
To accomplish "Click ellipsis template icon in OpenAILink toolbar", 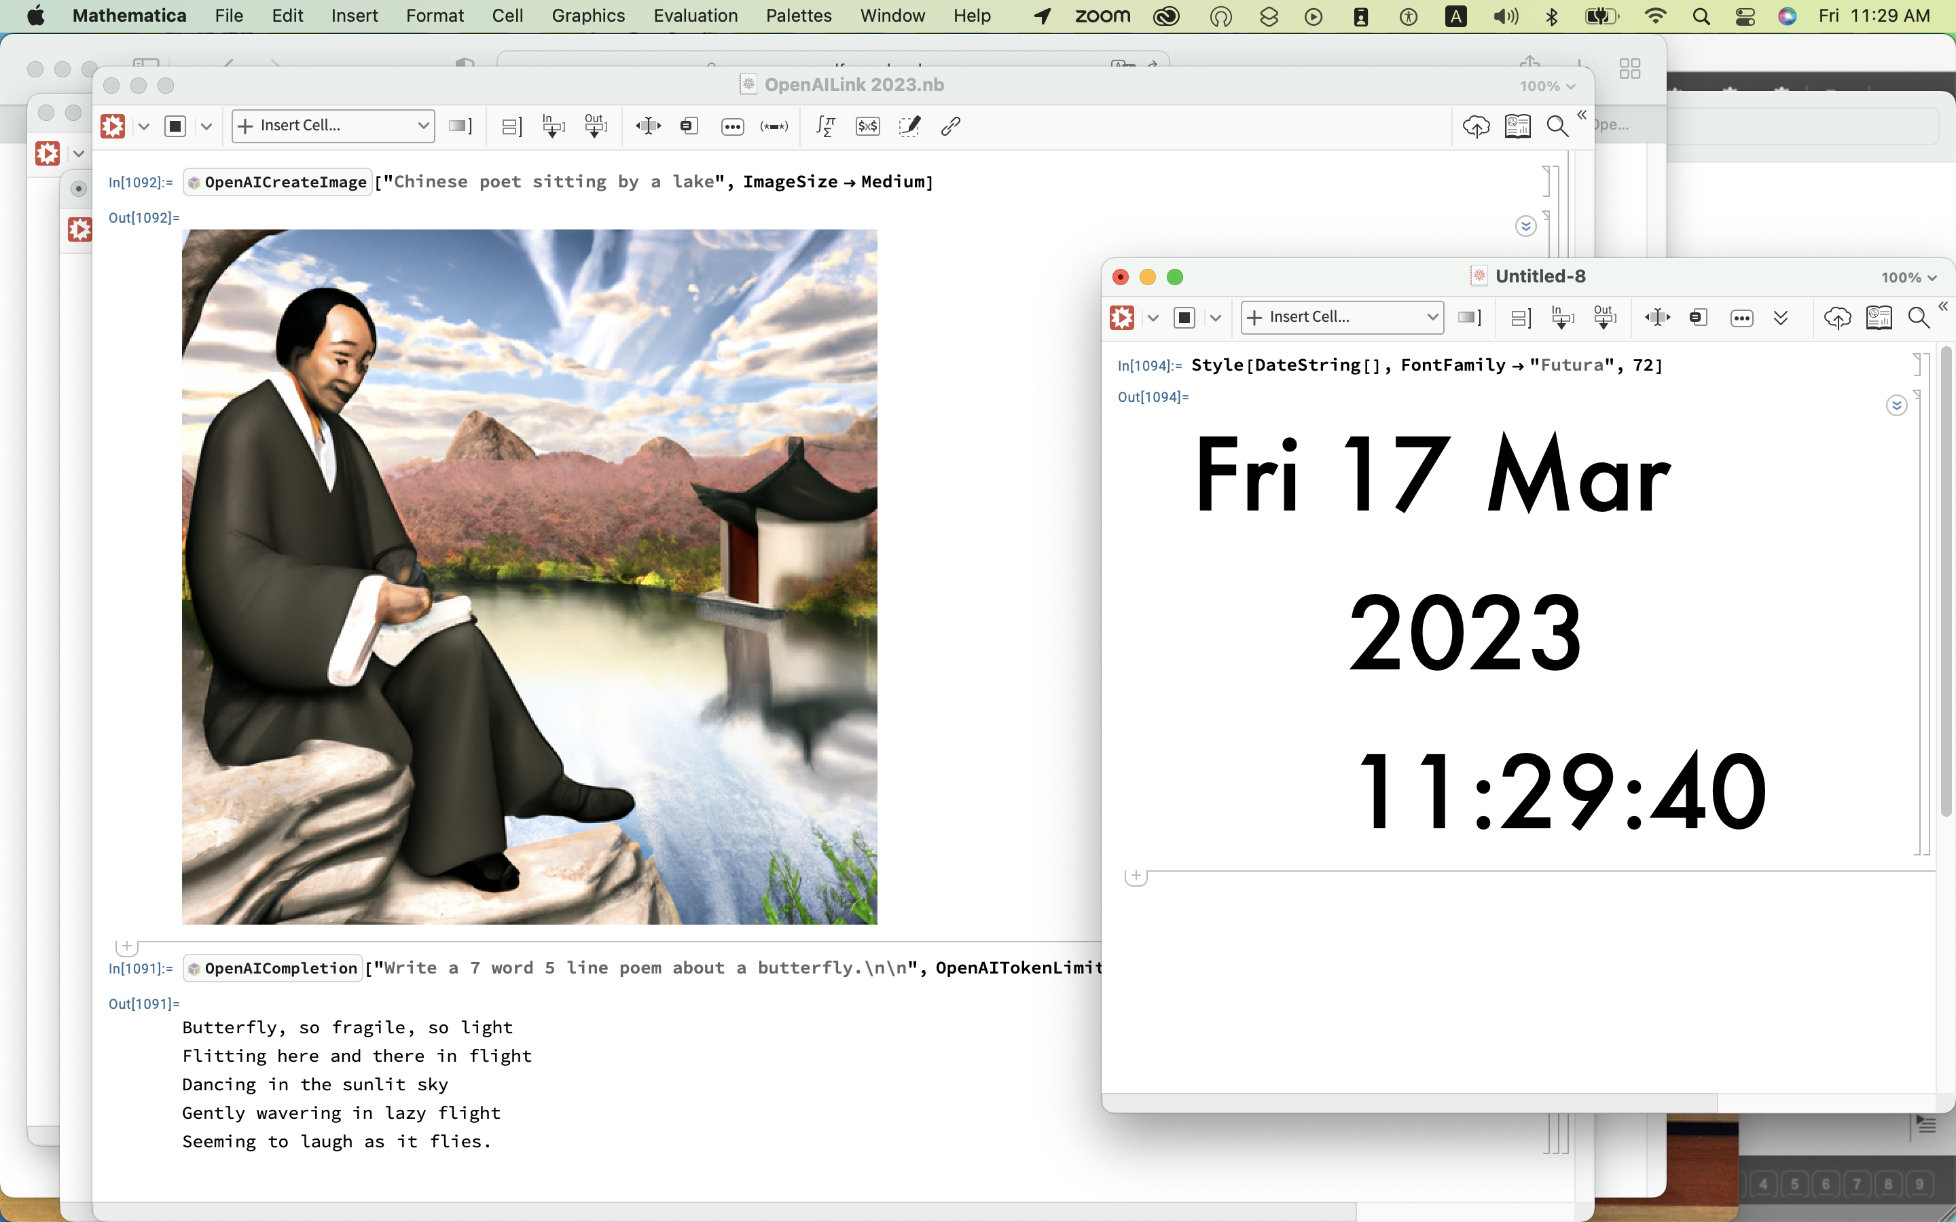I will 732,127.
